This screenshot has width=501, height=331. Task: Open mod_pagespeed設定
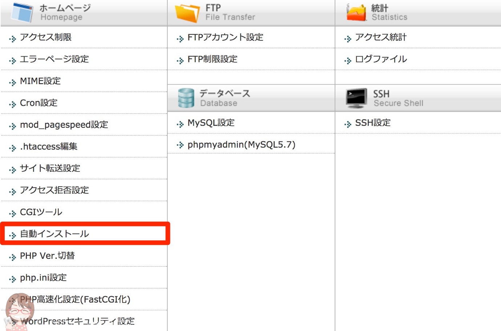click(64, 125)
